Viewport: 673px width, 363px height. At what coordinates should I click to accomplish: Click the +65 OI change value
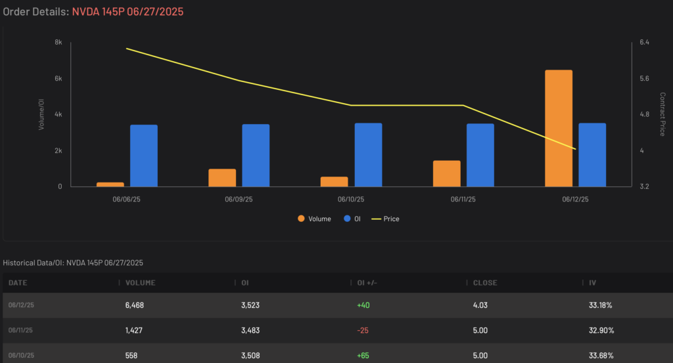363,355
